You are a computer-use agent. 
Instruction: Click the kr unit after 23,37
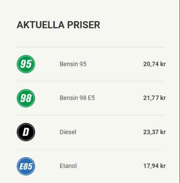pos(163,132)
